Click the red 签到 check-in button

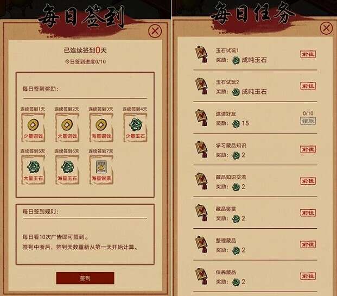coord(85,278)
